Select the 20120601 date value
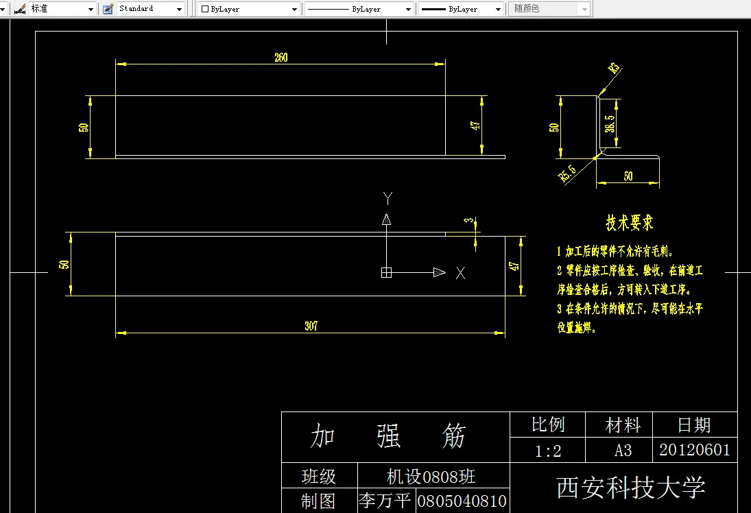 (x=695, y=450)
